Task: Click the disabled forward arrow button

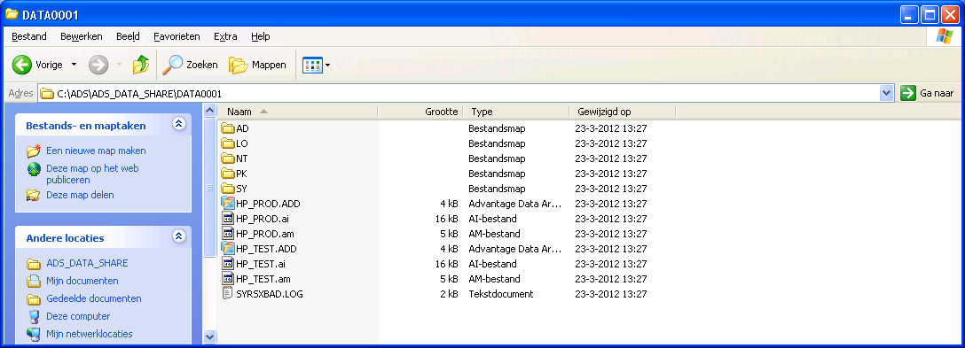Action: [98, 65]
